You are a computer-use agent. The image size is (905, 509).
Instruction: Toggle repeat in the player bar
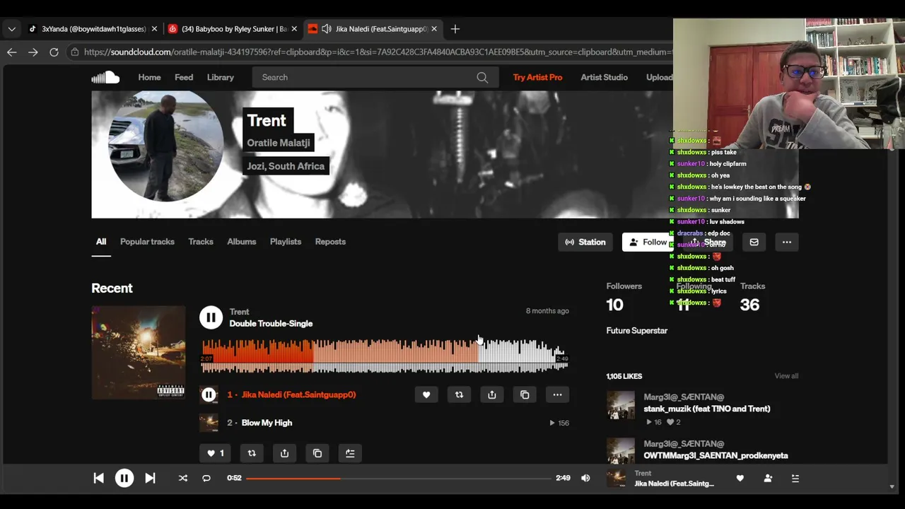(206, 478)
